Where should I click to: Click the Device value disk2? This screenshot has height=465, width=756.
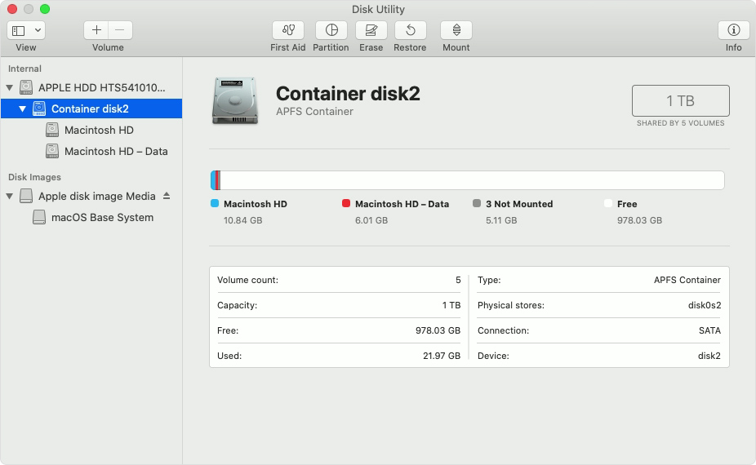coord(709,356)
